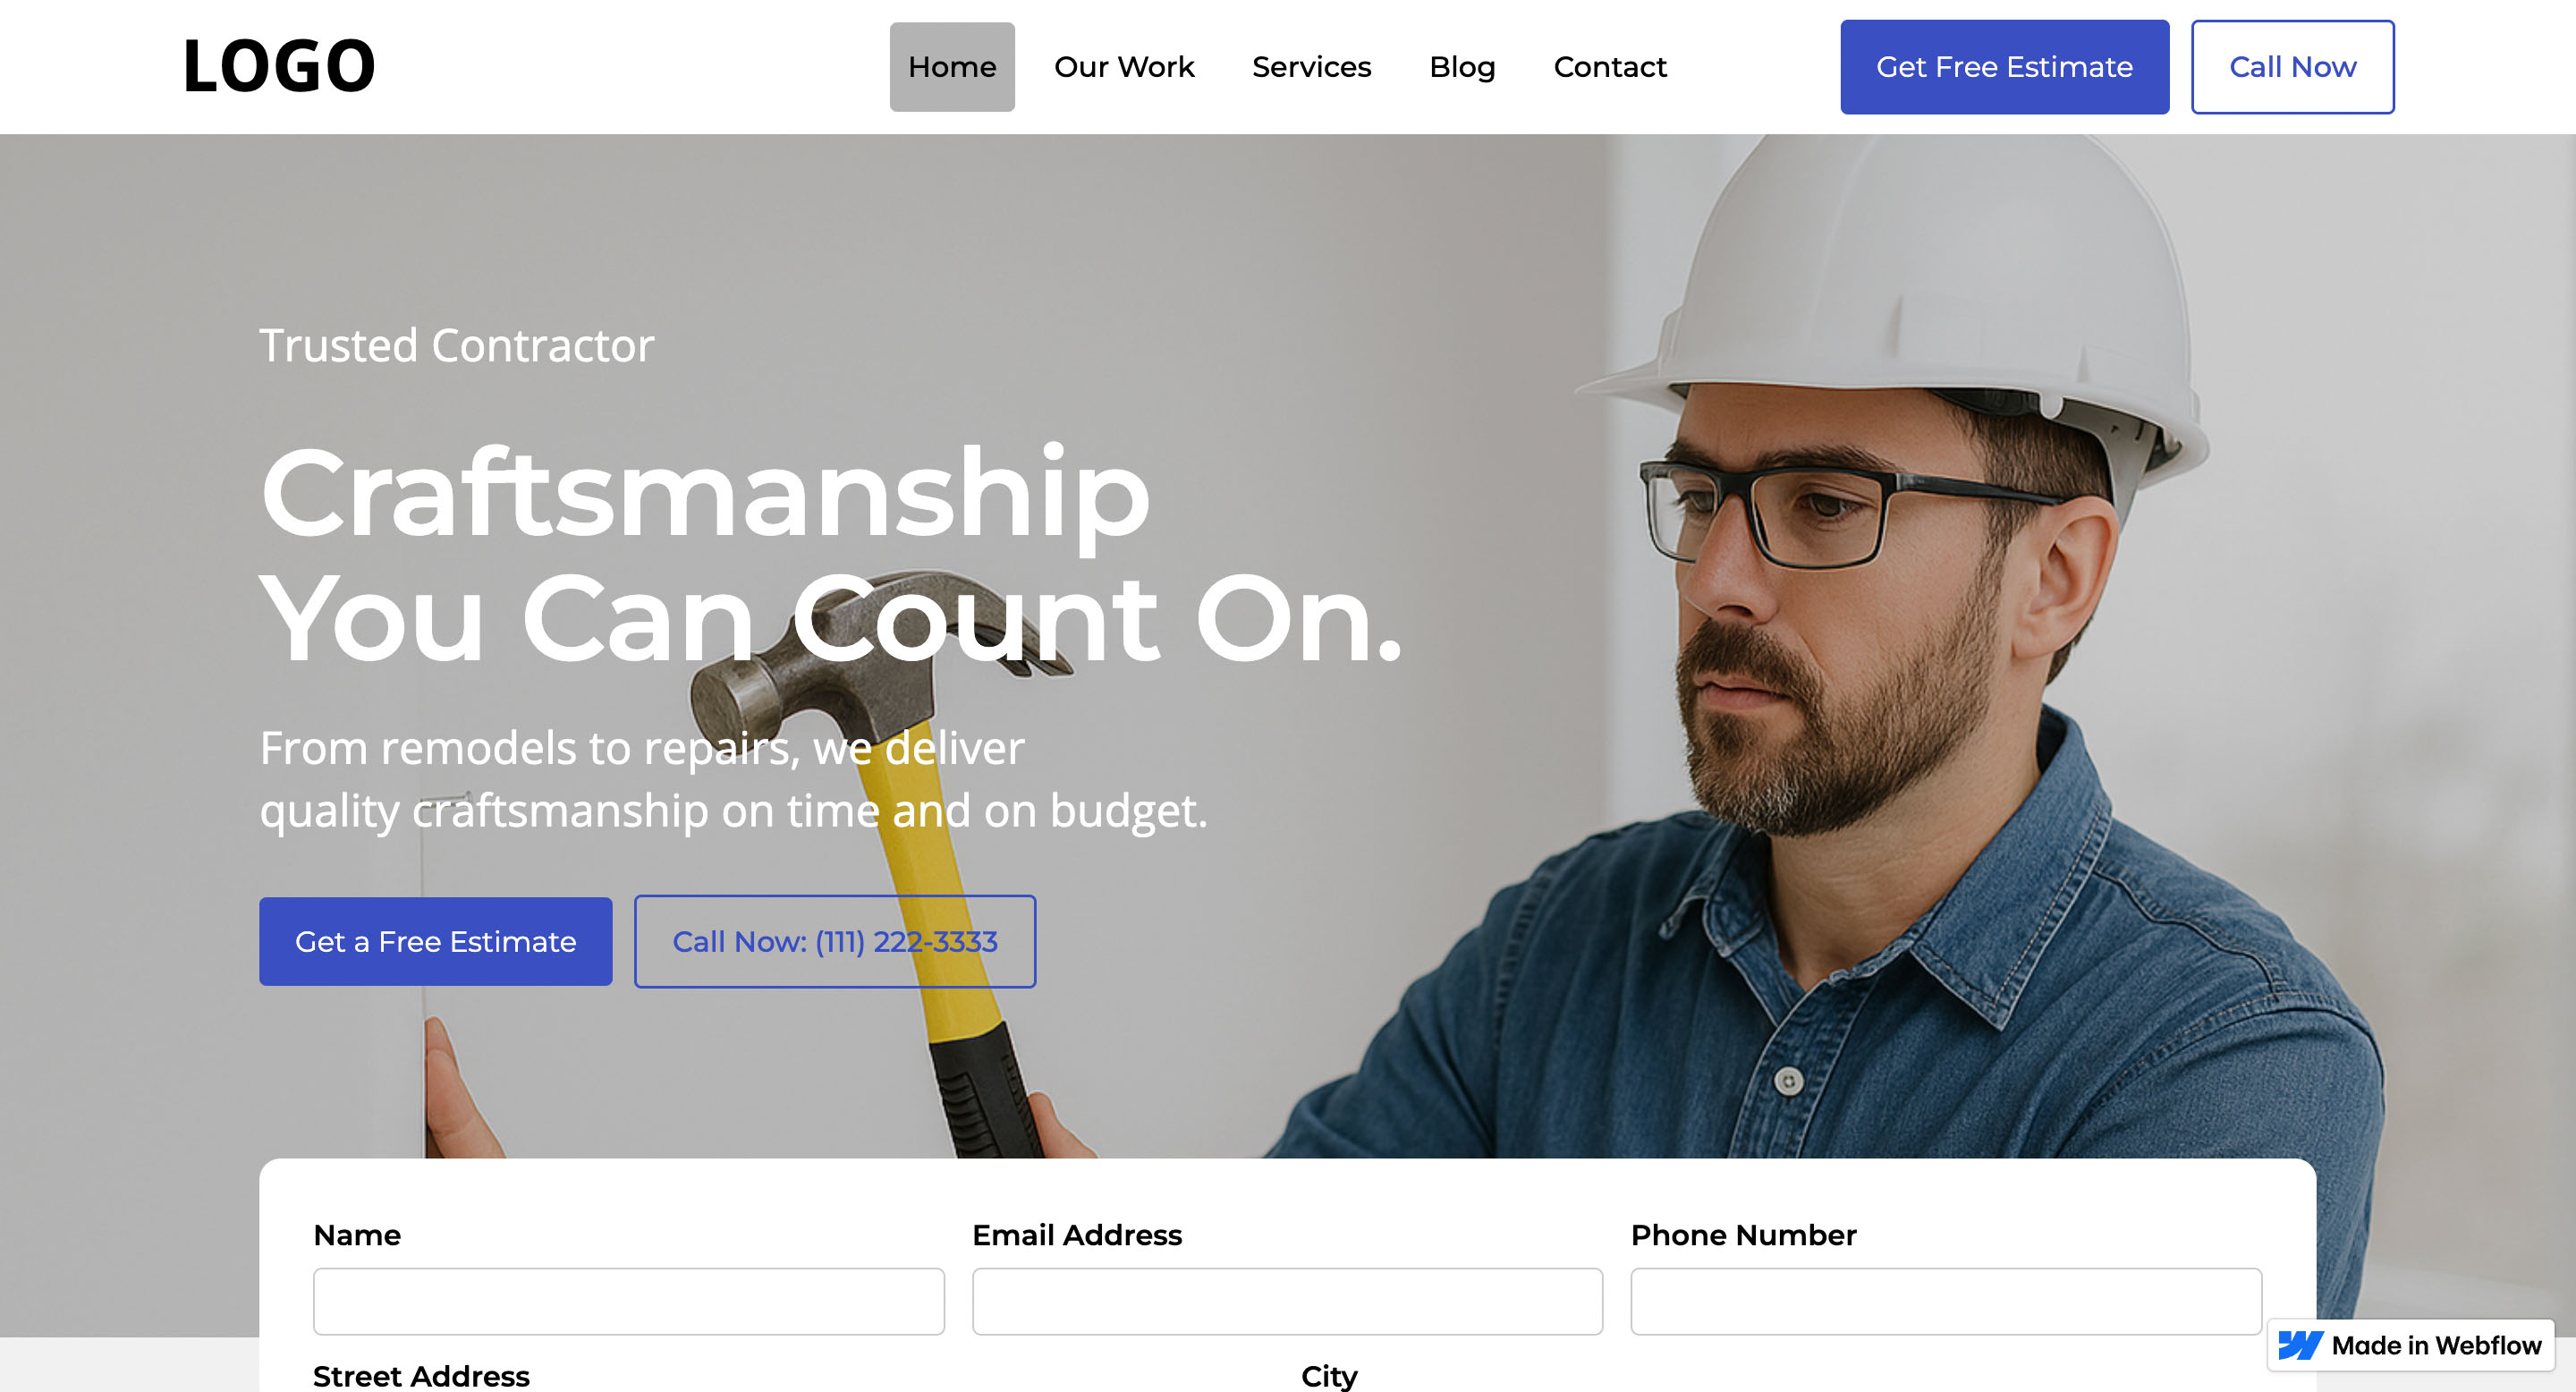Image resolution: width=2576 pixels, height=1392 pixels.
Task: Click the Webflow logo icon in badge
Action: [x=2300, y=1345]
